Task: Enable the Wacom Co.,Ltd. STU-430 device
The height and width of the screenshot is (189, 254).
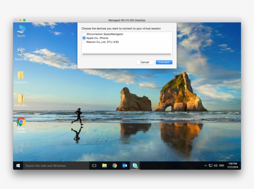Action: coord(84,42)
